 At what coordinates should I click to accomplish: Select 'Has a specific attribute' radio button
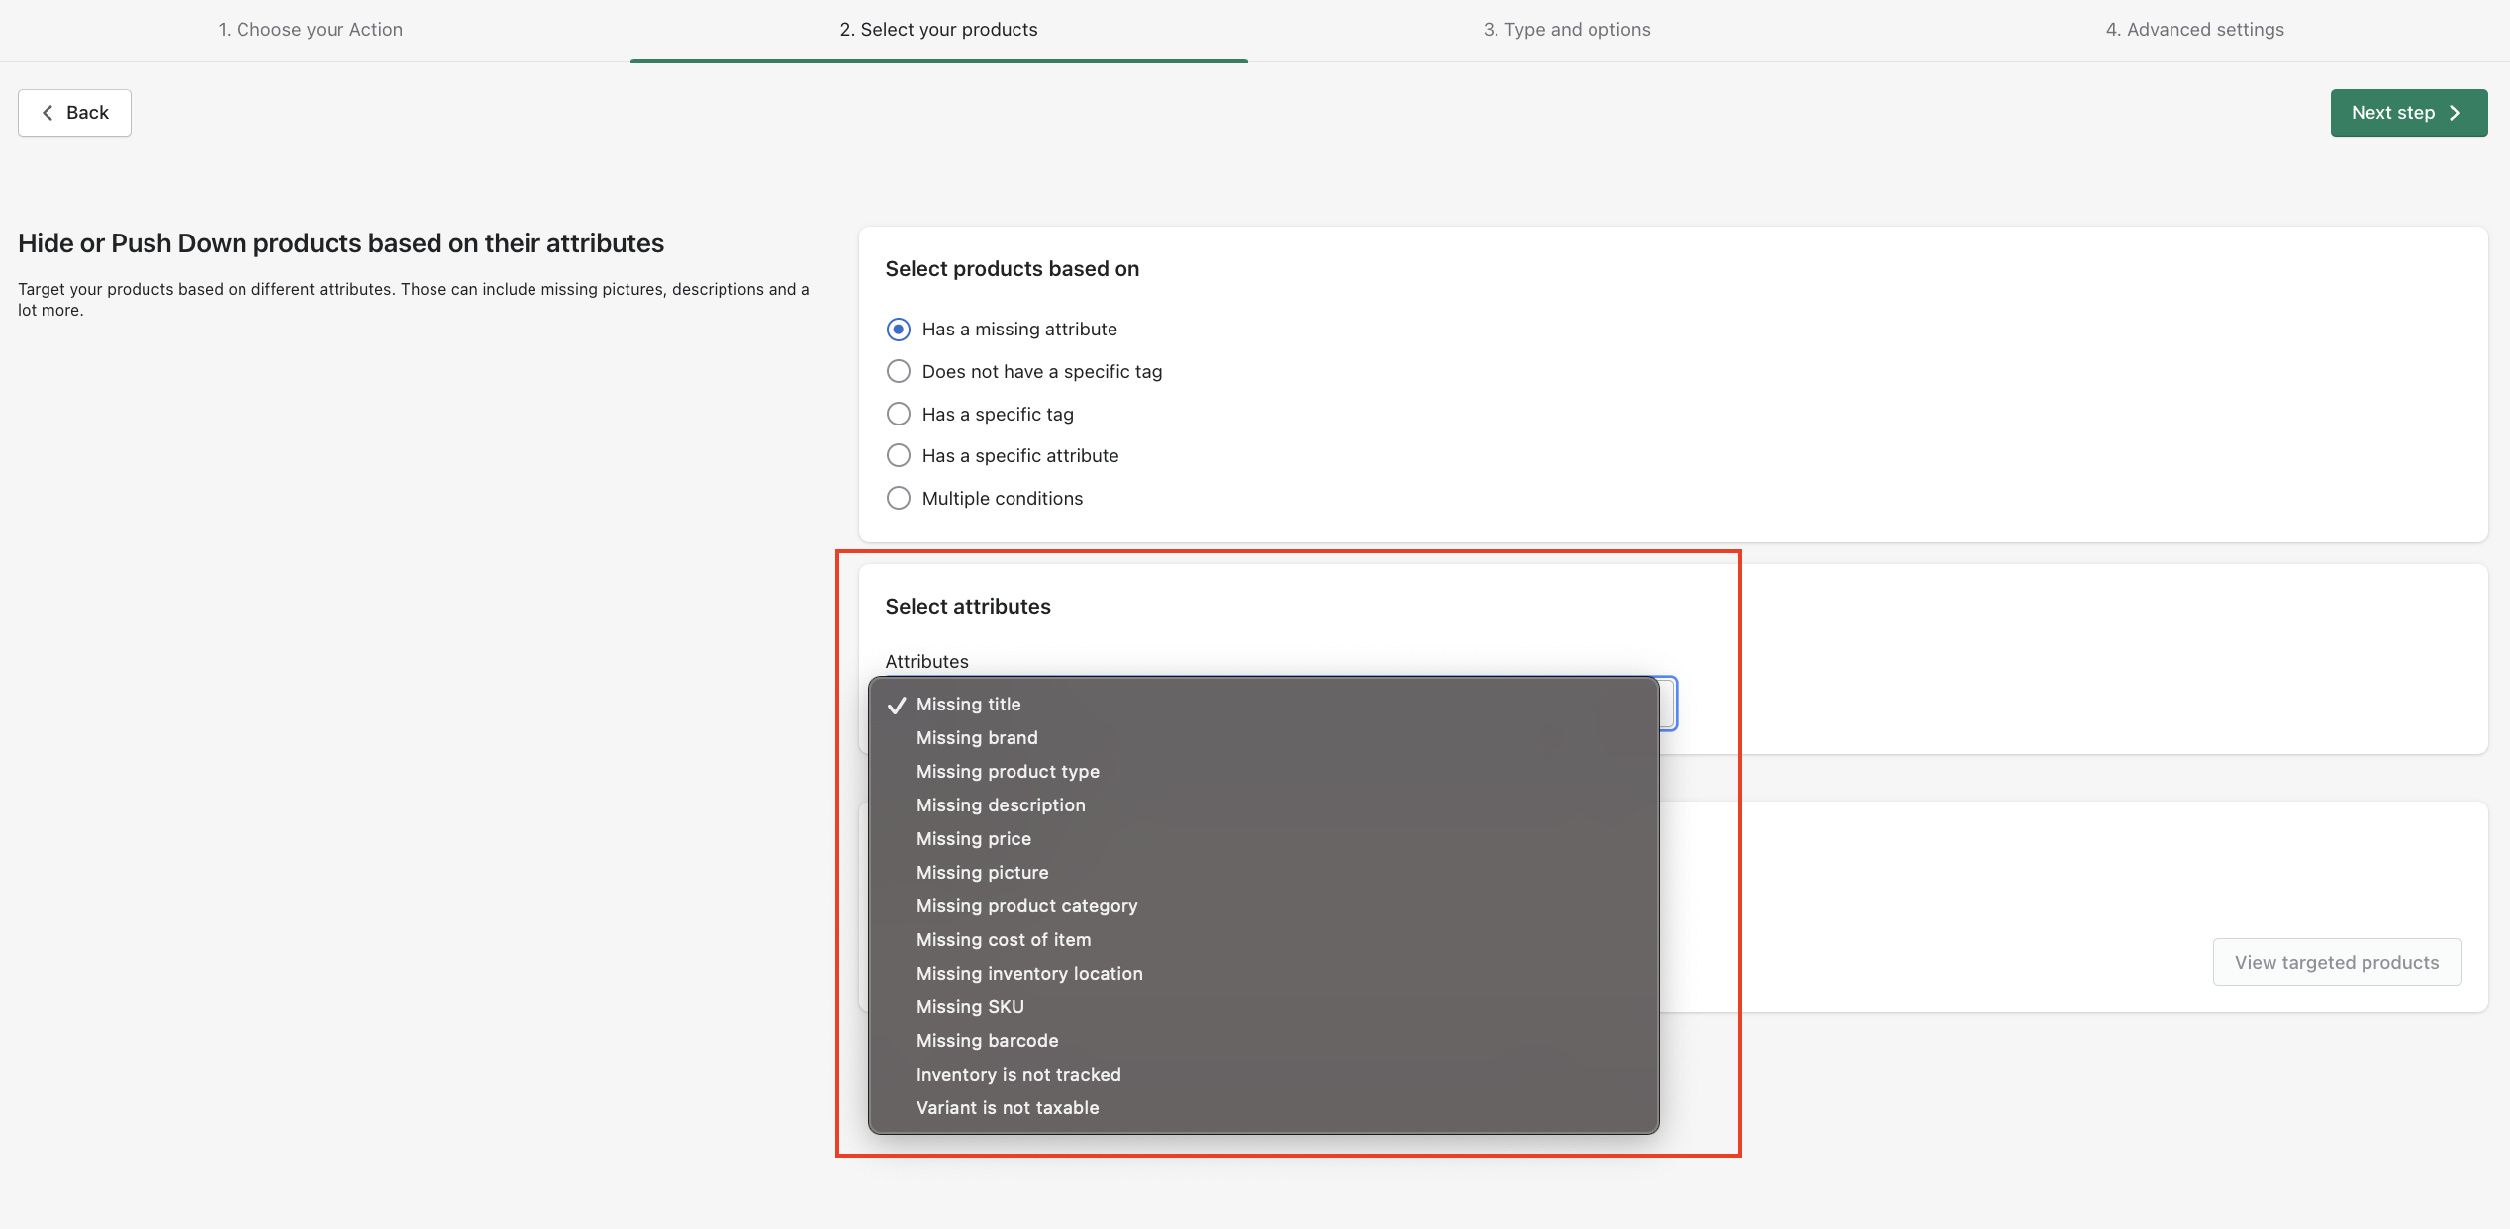899,456
